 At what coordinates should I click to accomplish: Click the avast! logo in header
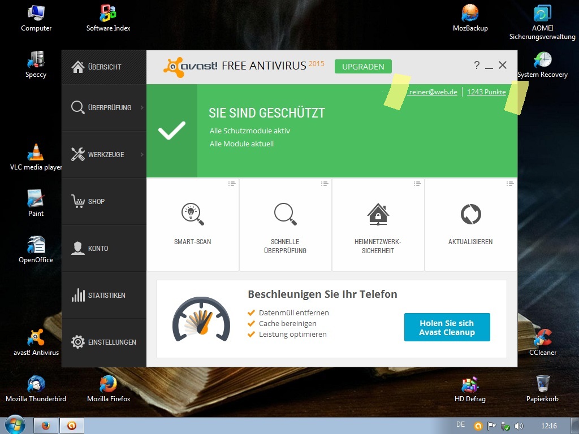click(x=190, y=67)
